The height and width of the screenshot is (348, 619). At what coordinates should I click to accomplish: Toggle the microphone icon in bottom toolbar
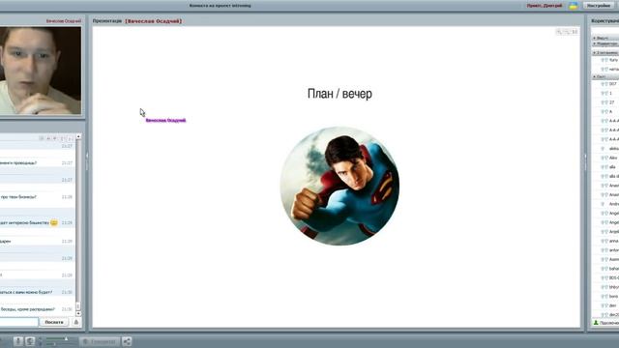[x=18, y=341]
